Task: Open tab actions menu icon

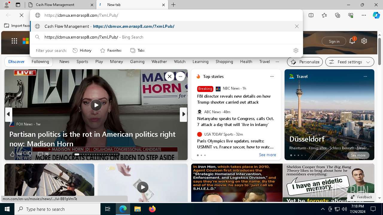Action: click(x=18, y=5)
